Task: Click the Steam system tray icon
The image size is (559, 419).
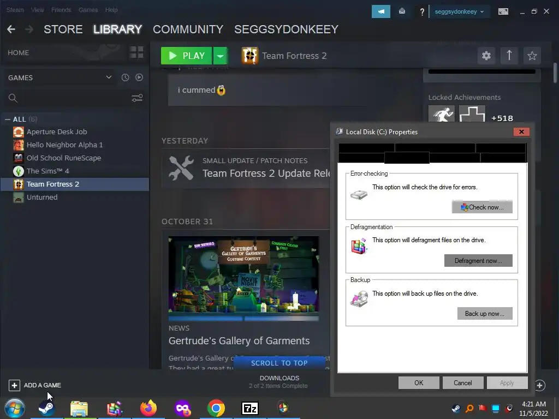Action: (456, 408)
